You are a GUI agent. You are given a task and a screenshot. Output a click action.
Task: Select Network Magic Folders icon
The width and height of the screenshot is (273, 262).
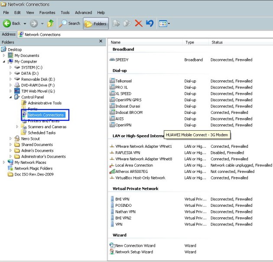pyautogui.click(x=10, y=168)
